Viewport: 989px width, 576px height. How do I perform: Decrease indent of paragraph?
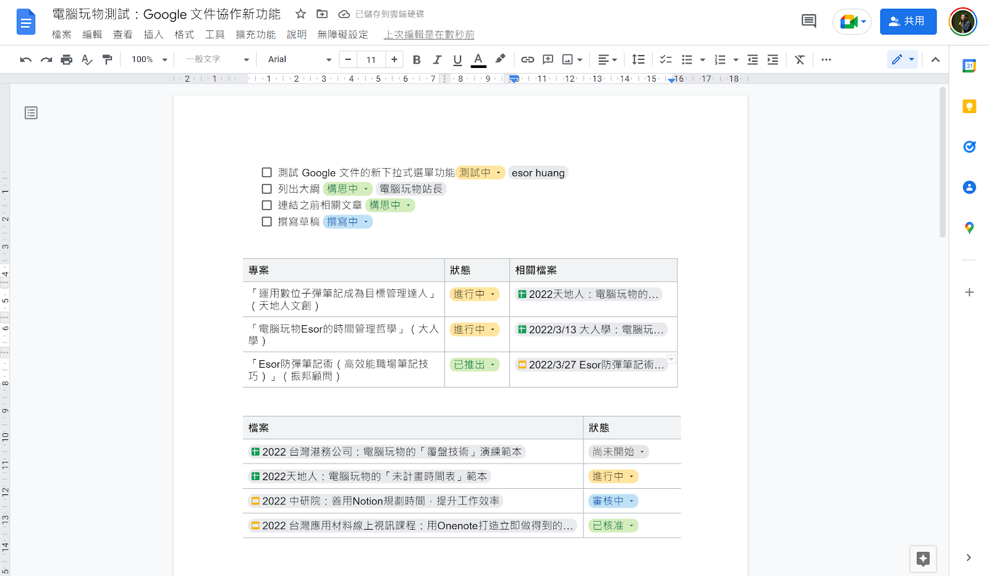click(752, 59)
